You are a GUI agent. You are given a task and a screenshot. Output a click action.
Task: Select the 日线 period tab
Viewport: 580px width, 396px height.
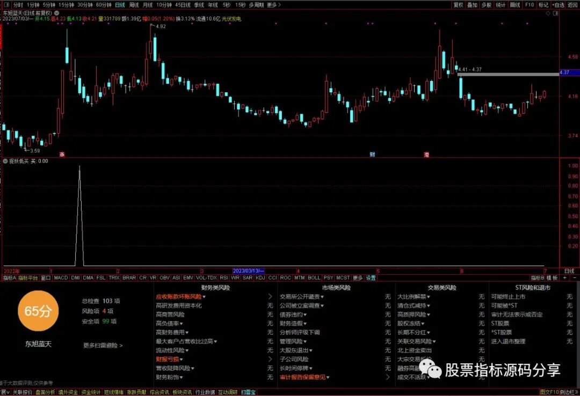point(120,5)
